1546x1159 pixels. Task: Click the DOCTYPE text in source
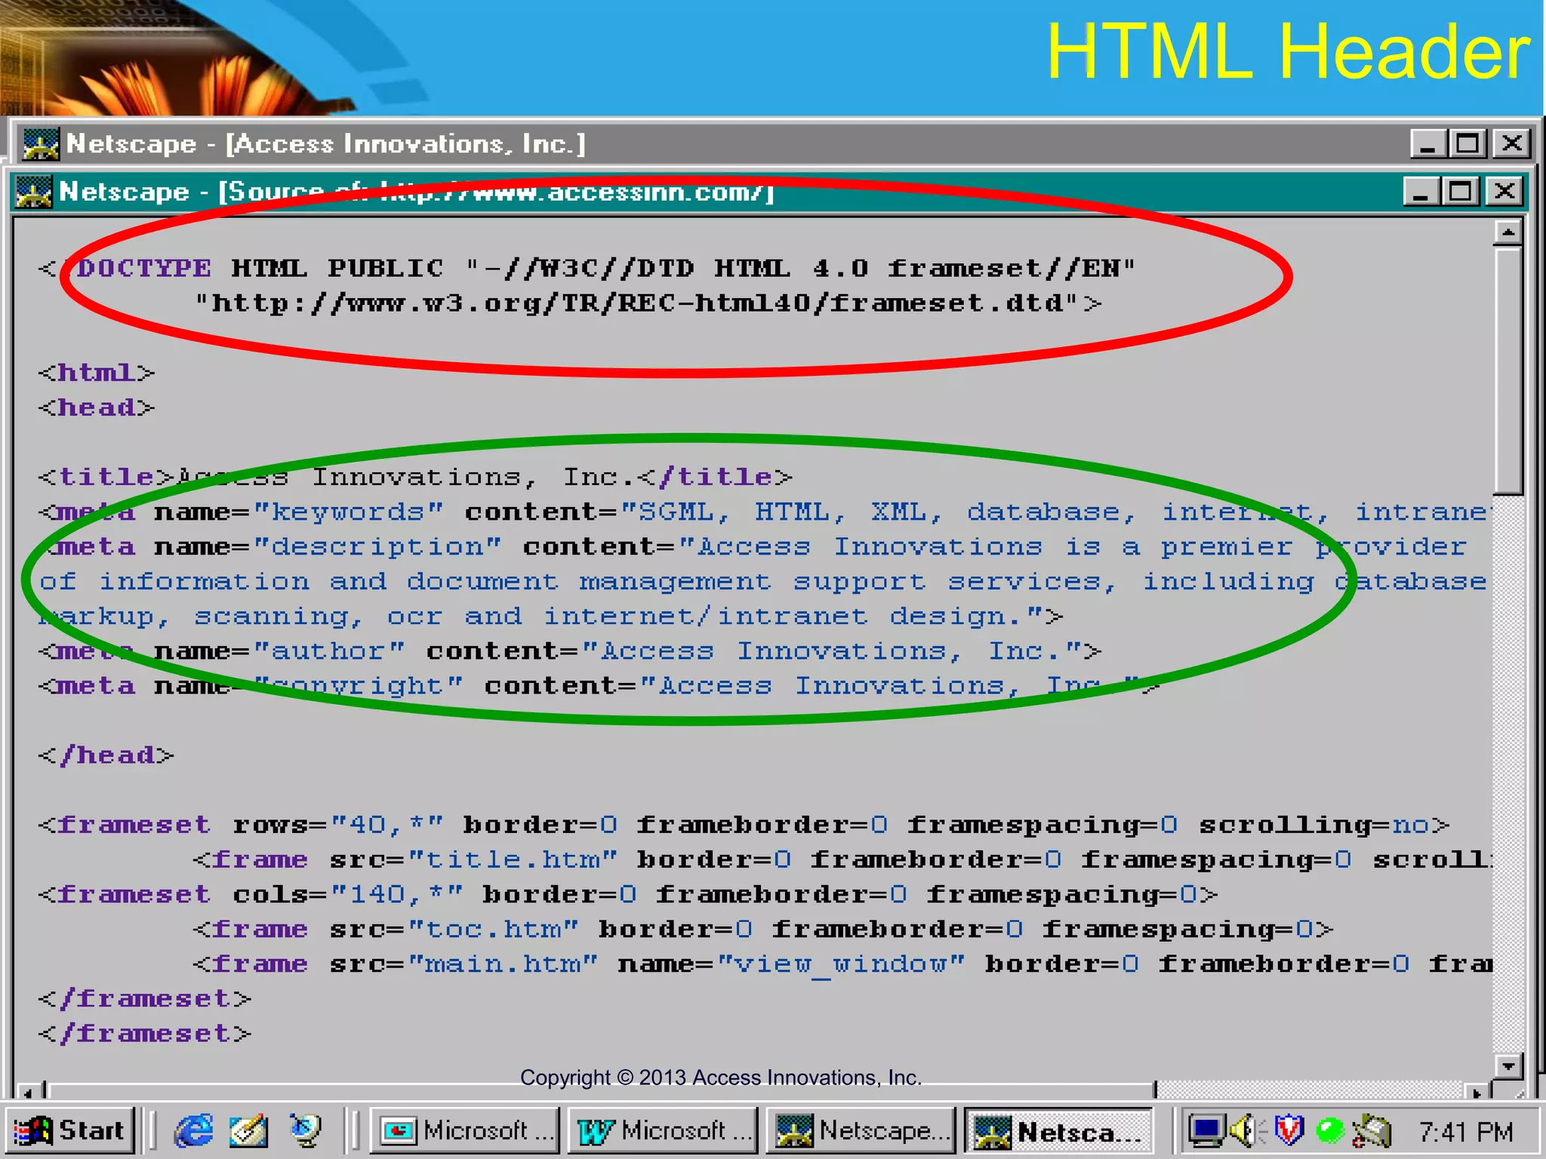(x=144, y=268)
